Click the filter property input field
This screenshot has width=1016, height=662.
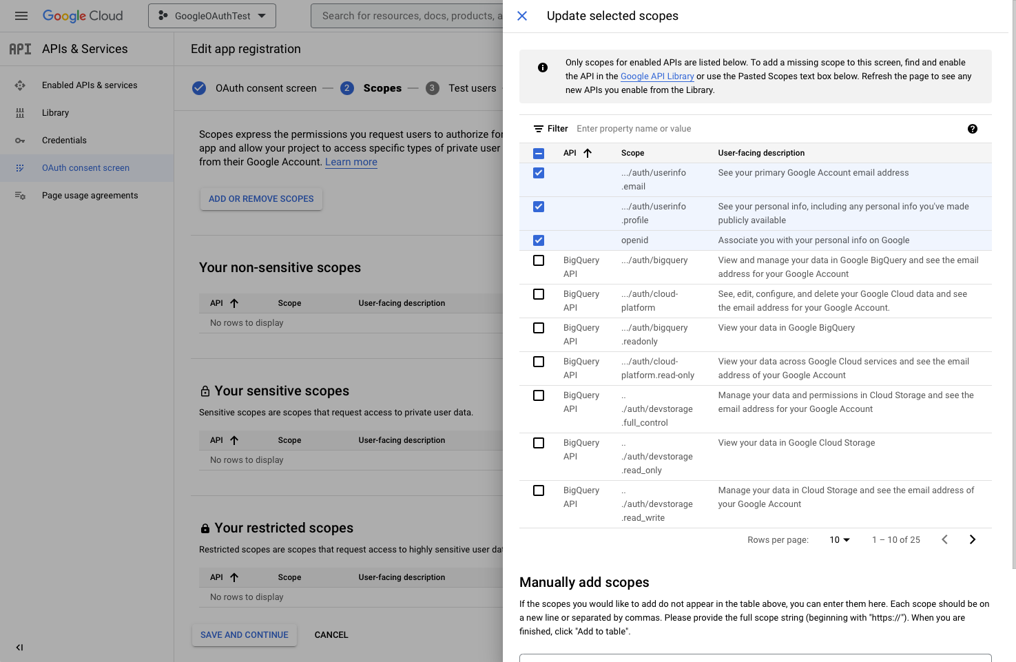[x=765, y=129]
